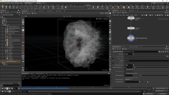Switch to the Take List tab
Image resolution: width=169 pixels, height=95 pixels.
(124, 47)
